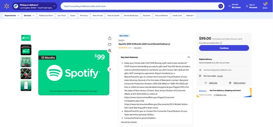Open Patio & Garden
Viewport: 273px width, 127px height.
tap(113, 15)
